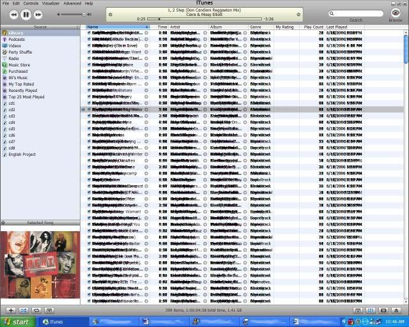Image resolution: width=409 pixels, height=327 pixels.
Task: Open the Edit menu
Action: coord(16,3)
